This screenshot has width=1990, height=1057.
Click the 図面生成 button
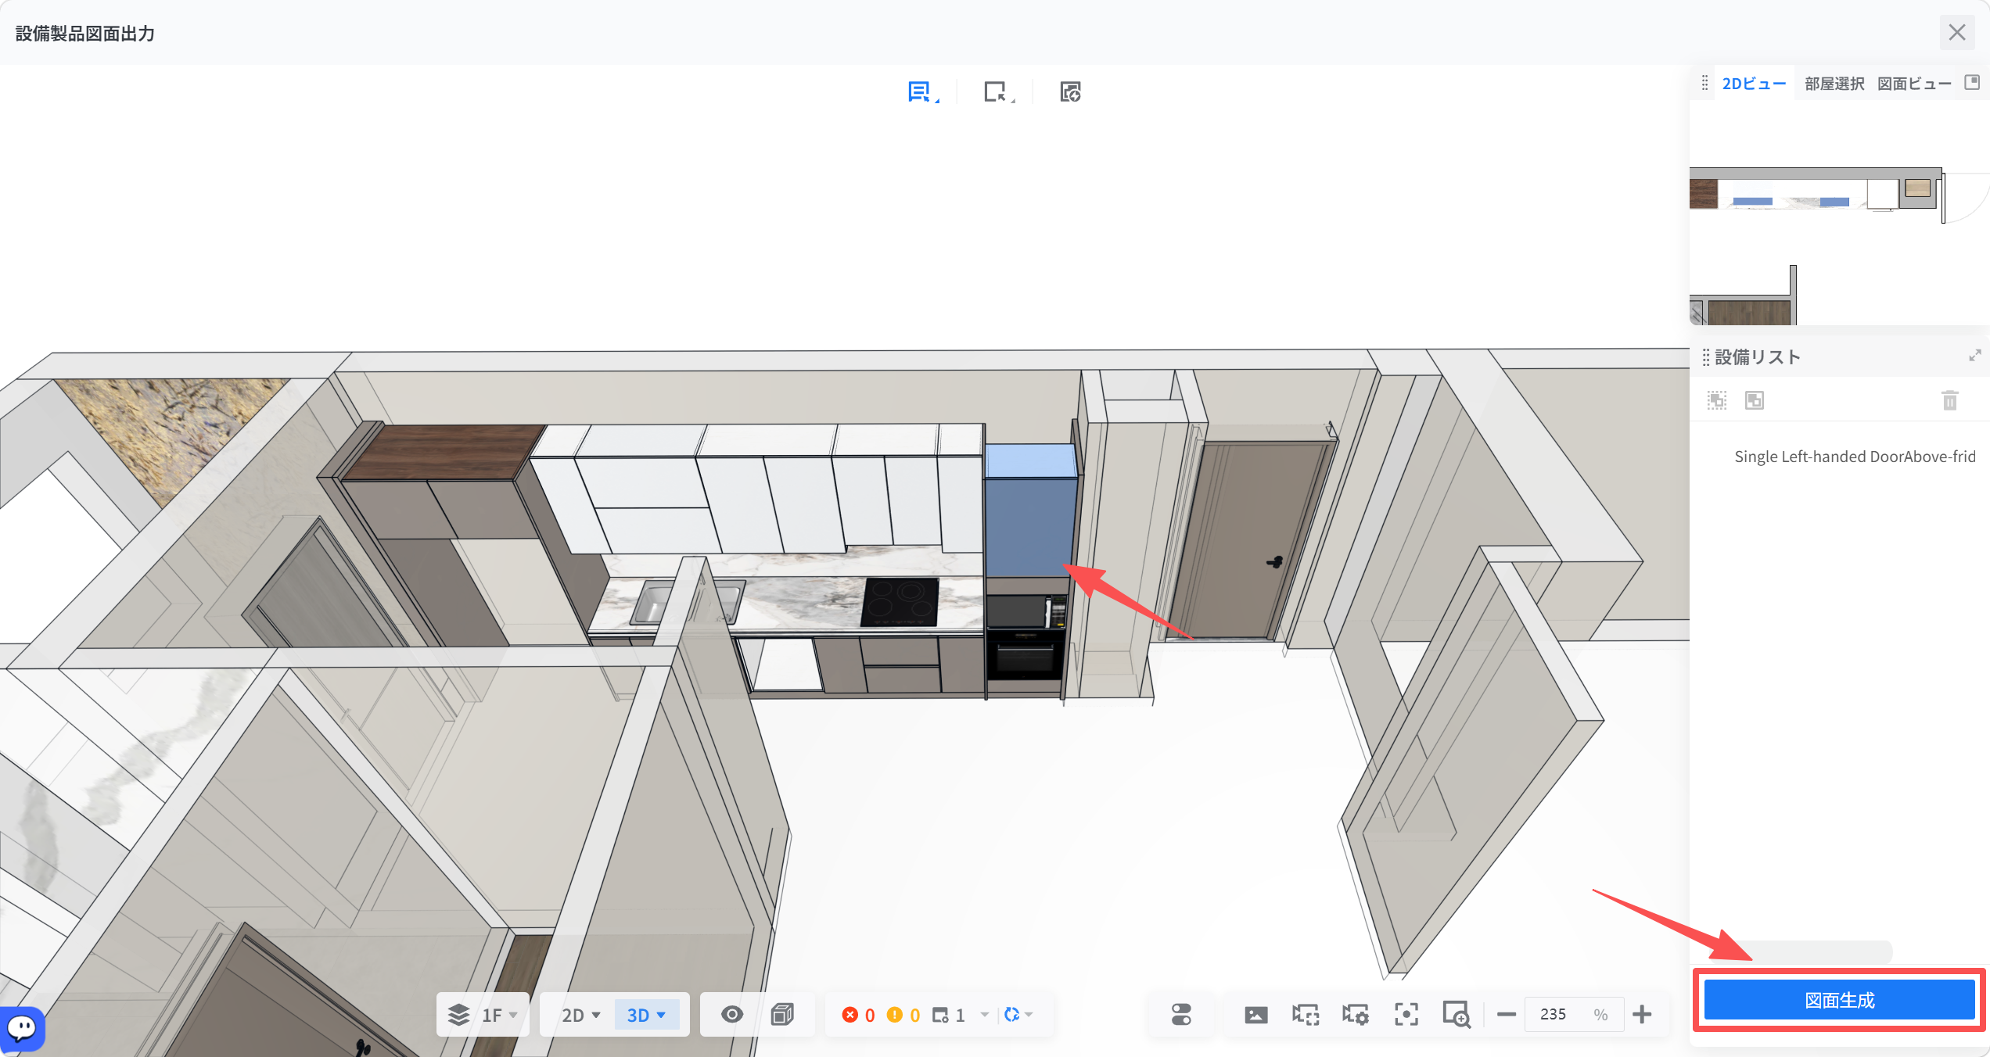[x=1839, y=1000]
